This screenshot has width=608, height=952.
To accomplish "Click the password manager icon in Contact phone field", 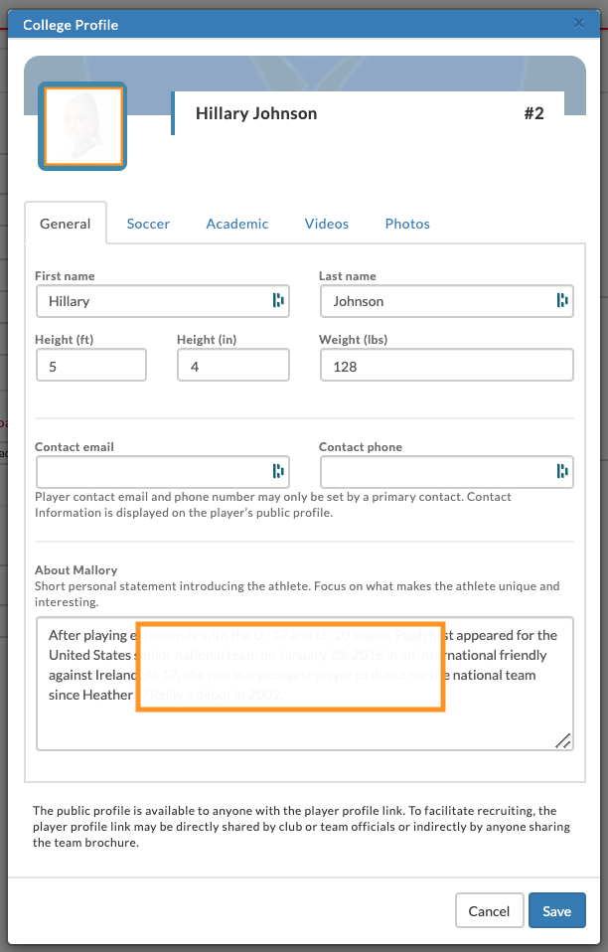I will (x=562, y=471).
